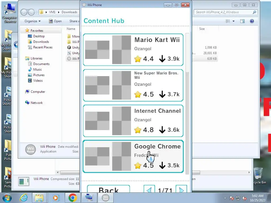The image size is (271, 203).
Task: Open Explorer help question mark icon
Action: click(252, 21)
